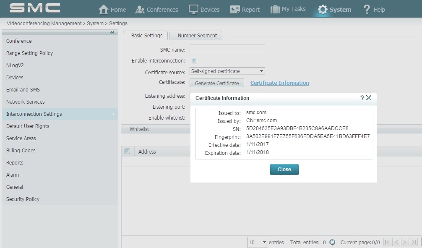Open entries per page dropdown
The height and width of the screenshot is (248, 422).
(x=257, y=242)
